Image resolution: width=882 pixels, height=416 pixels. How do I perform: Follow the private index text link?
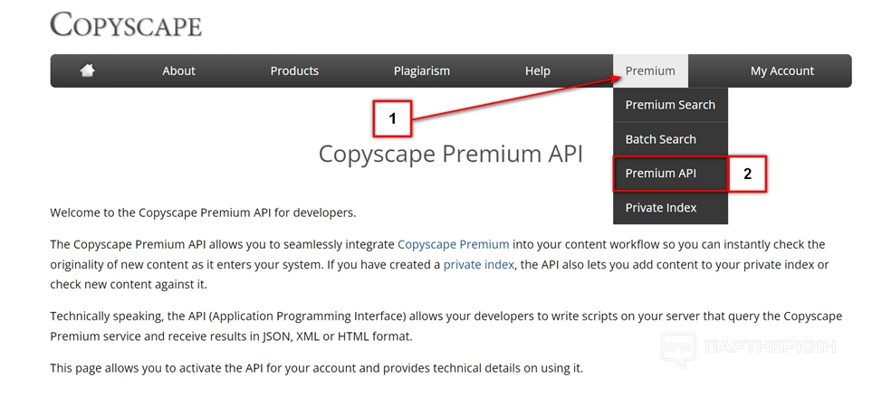click(x=478, y=265)
